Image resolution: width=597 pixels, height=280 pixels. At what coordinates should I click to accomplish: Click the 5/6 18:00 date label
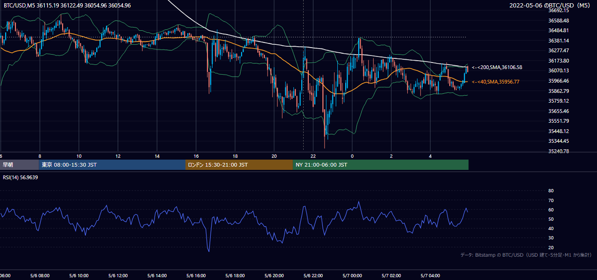235,276
